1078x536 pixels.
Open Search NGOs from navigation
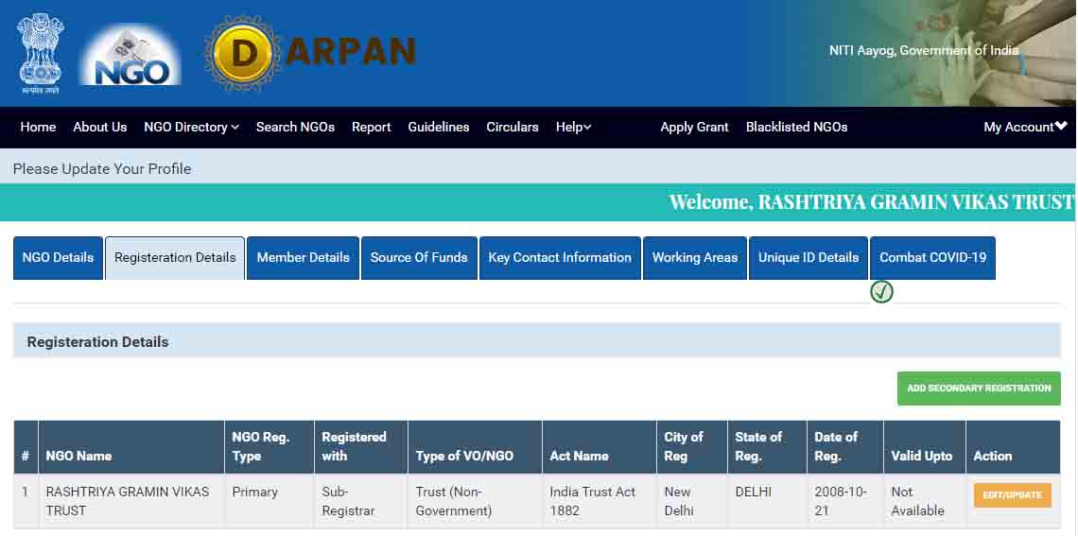[295, 127]
